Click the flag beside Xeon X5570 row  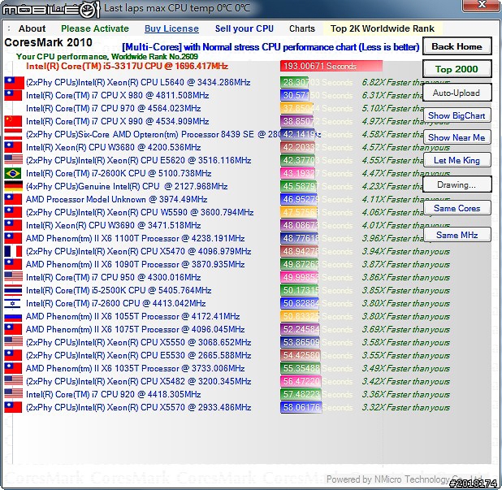coord(13,407)
